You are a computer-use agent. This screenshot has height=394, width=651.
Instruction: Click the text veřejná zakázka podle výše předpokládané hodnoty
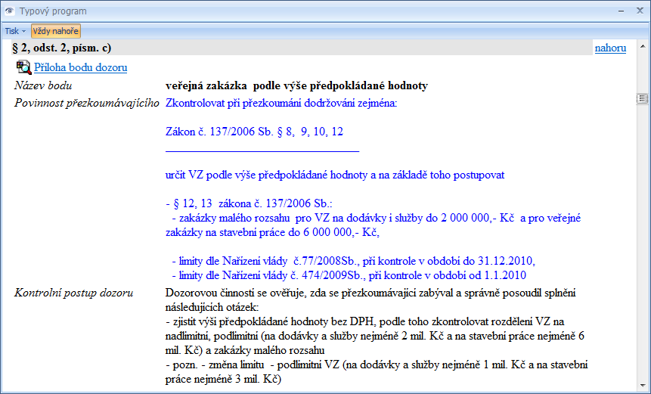click(x=296, y=85)
